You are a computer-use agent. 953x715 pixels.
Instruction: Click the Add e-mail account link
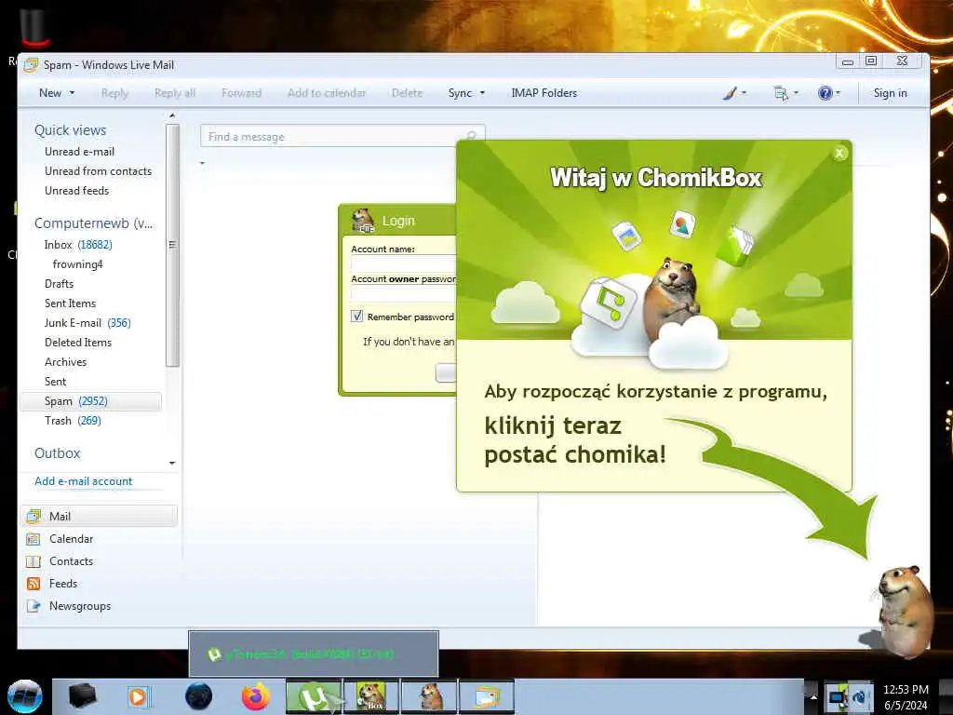click(x=83, y=481)
